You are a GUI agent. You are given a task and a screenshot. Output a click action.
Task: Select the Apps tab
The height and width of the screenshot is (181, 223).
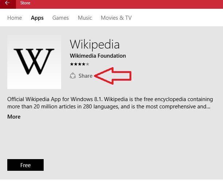pos(37,18)
